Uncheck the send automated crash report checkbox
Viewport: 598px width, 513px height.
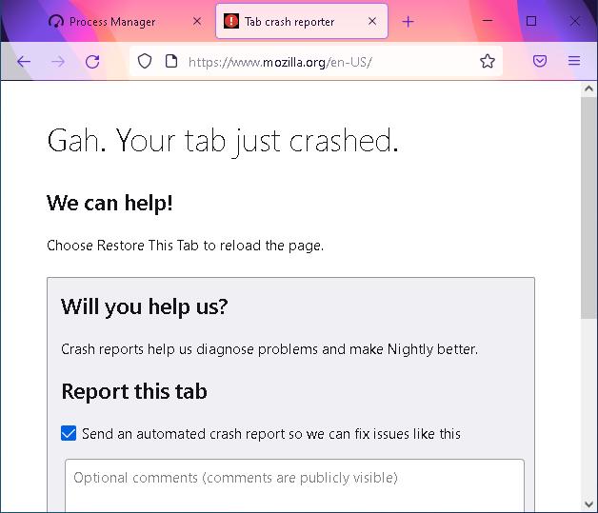click(69, 433)
